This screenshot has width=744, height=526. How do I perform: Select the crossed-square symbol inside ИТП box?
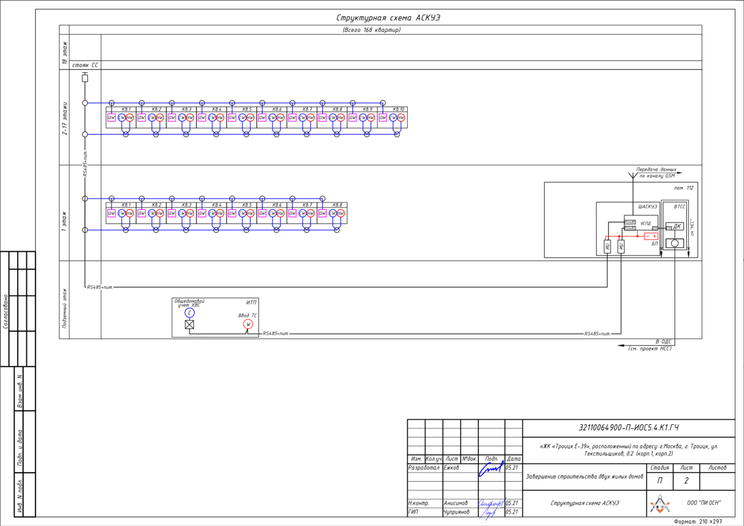[x=190, y=325]
